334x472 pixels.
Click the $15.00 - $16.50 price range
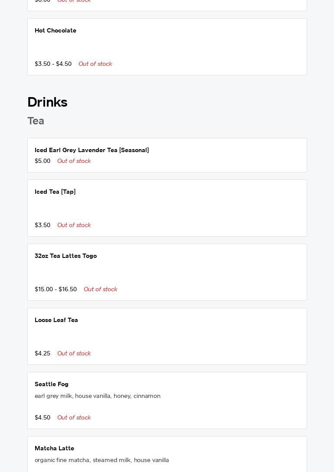pyautogui.click(x=56, y=290)
